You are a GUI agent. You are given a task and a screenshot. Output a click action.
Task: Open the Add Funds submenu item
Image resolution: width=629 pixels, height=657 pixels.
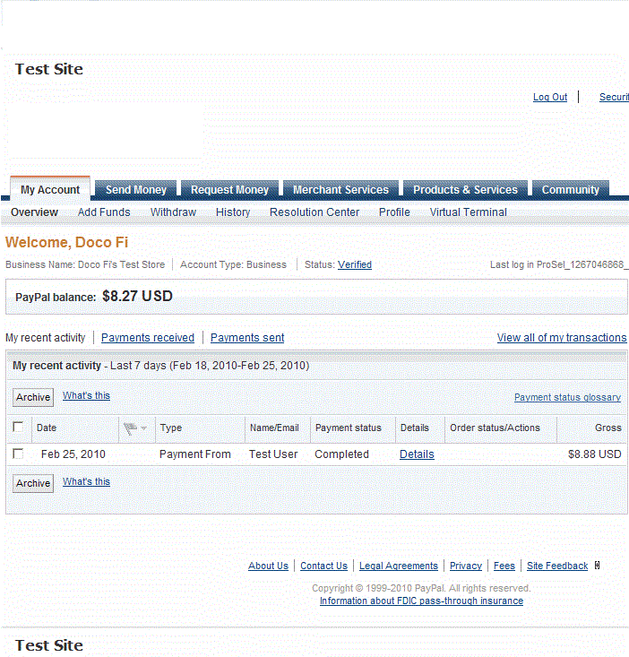point(104,212)
